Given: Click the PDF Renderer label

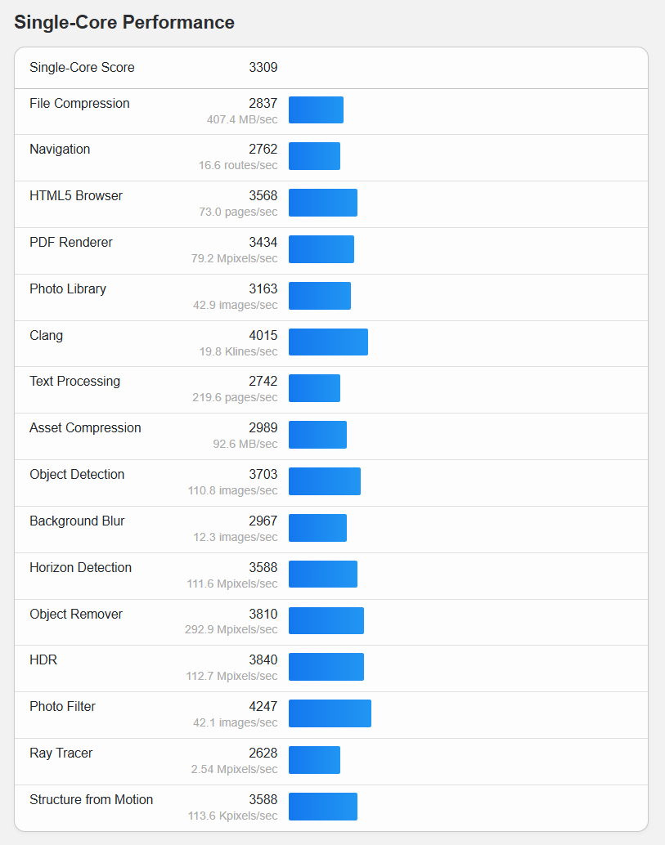Looking at the screenshot, I should 71,243.
